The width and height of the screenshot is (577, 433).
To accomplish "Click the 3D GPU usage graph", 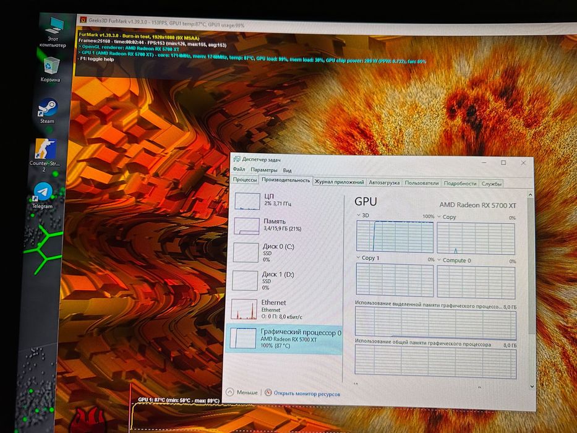I will (x=395, y=236).
